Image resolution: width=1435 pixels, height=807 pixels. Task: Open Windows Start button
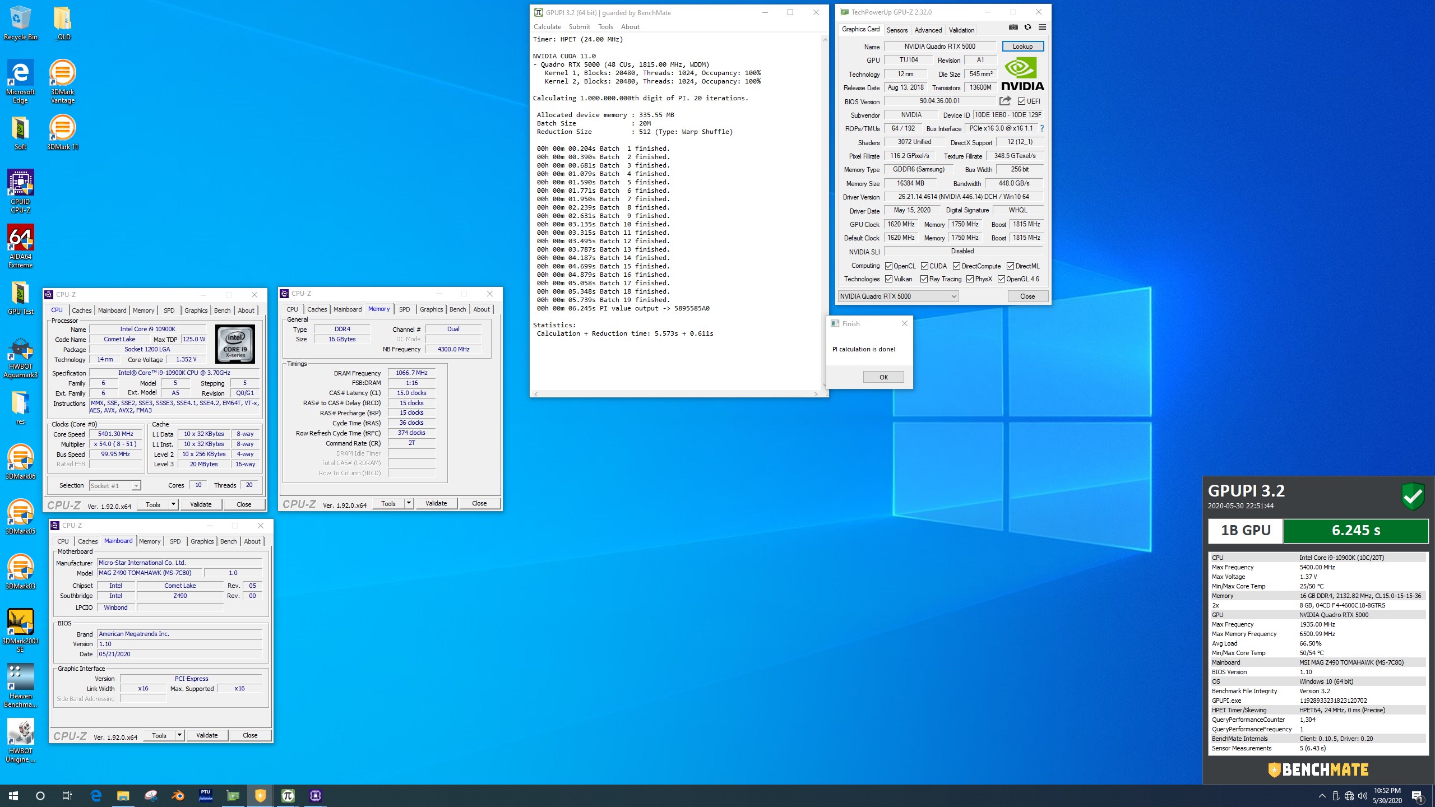point(13,796)
